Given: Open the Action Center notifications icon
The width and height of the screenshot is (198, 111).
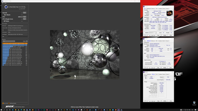Looking at the screenshot, I should [195, 110].
